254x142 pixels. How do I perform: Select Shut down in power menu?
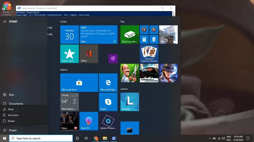pyautogui.click(x=24, y=115)
